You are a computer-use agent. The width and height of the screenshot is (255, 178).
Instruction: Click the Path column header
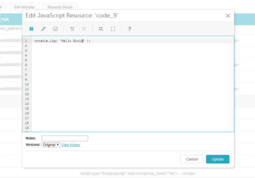coord(5,19)
